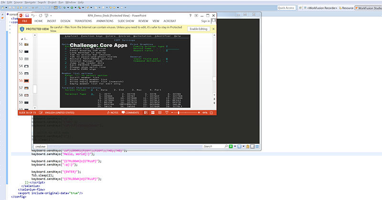Open Eclipse Navigate menu
Viewport: 382px width, 200px height.
(30, 2)
